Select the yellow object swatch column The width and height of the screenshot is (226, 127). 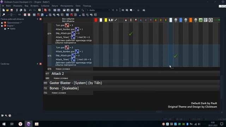[x=106, y=20]
